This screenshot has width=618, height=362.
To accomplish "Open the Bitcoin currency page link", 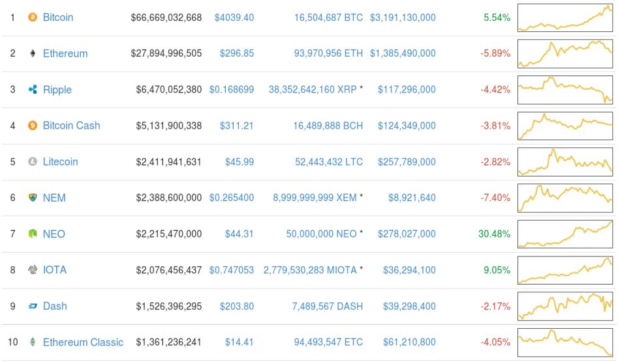I will tap(57, 18).
